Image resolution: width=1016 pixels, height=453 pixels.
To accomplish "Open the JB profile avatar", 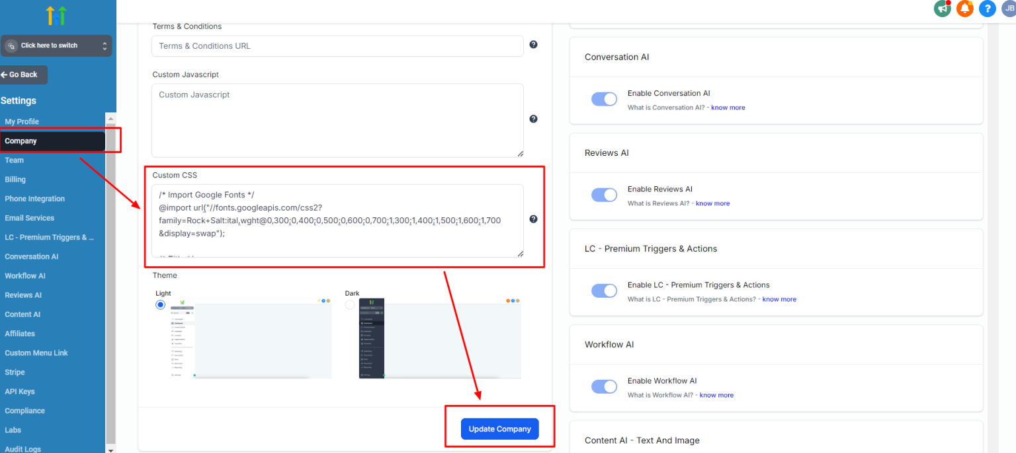I will 1008,9.
